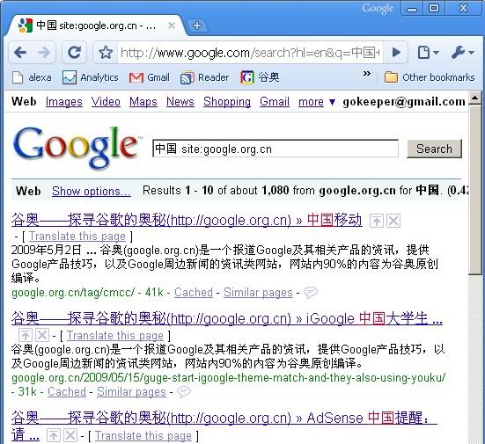Click the comment bubble on the 31k result

184,392
